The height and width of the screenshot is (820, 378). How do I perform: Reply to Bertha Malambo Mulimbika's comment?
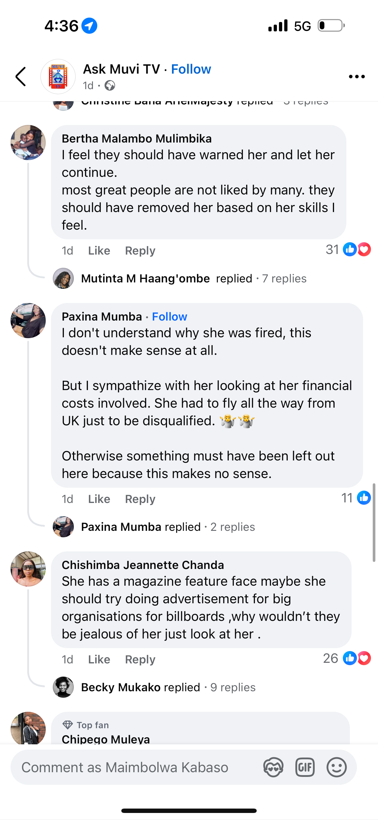point(140,251)
